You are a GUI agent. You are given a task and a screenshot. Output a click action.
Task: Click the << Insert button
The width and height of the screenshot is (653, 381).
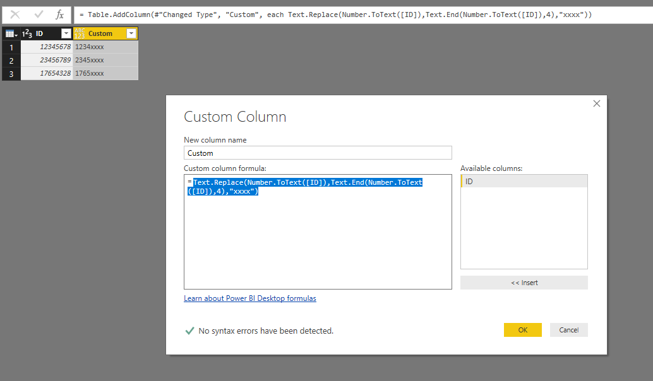click(524, 283)
